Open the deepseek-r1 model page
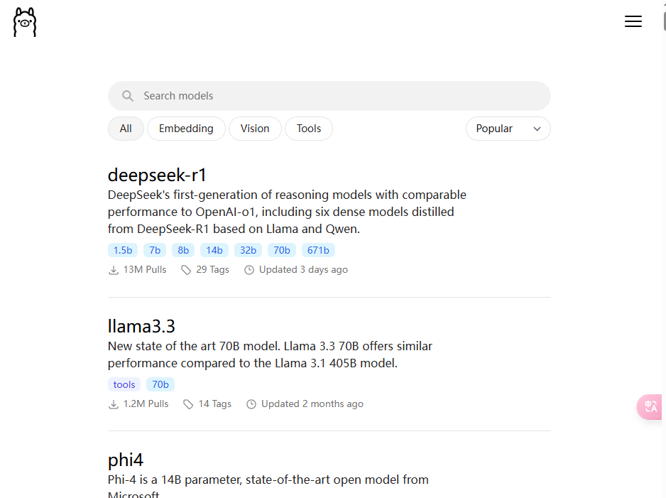The image size is (666, 498). click(157, 175)
